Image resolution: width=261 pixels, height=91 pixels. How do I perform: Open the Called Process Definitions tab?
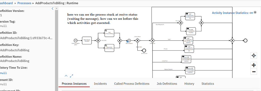(132, 83)
